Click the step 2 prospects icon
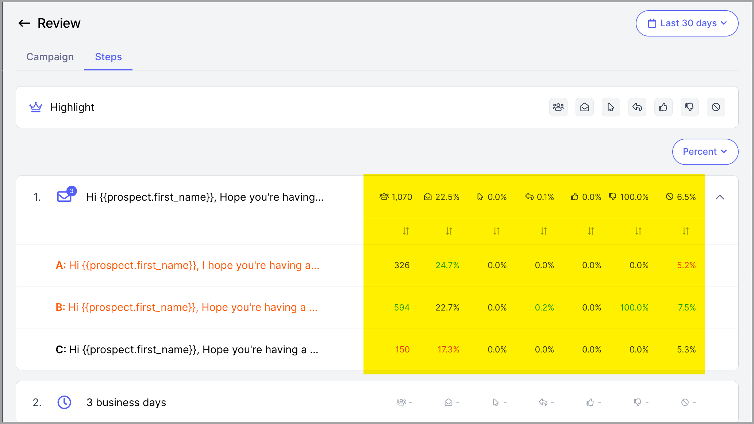 point(401,402)
